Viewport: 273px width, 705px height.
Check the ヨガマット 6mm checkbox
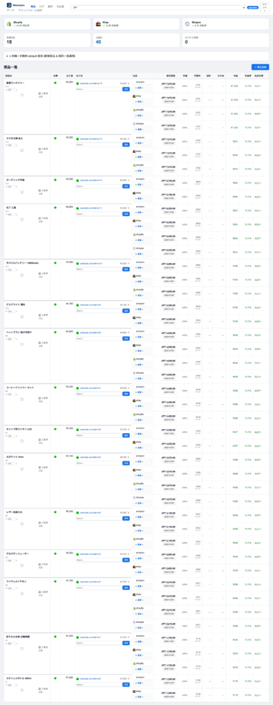pos(21,468)
